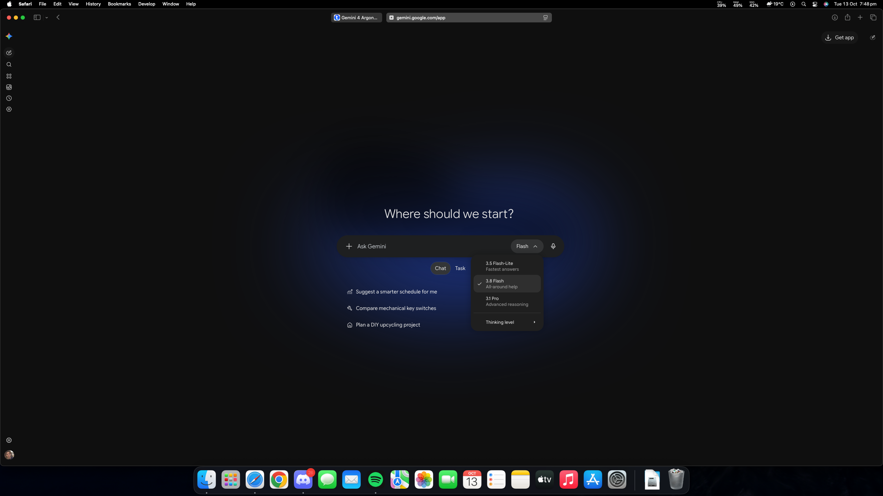Screen dimensions: 883x496
Task: Open the Bookmarks menu in menu bar
Action: click(x=119, y=4)
